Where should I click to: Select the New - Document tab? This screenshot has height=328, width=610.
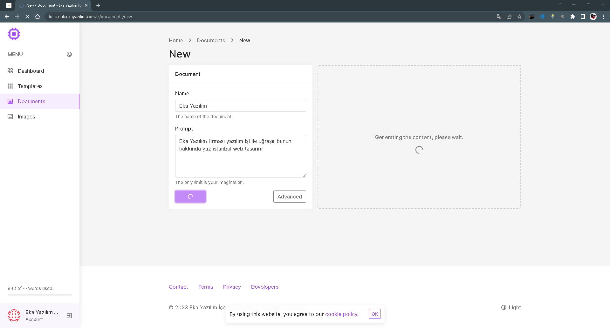(x=53, y=5)
